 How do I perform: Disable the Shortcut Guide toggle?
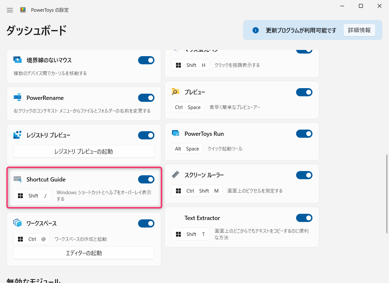(x=146, y=180)
